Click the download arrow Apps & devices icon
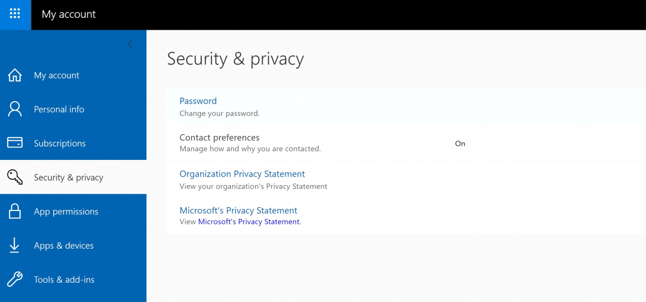This screenshot has height=302, width=646. [15, 245]
